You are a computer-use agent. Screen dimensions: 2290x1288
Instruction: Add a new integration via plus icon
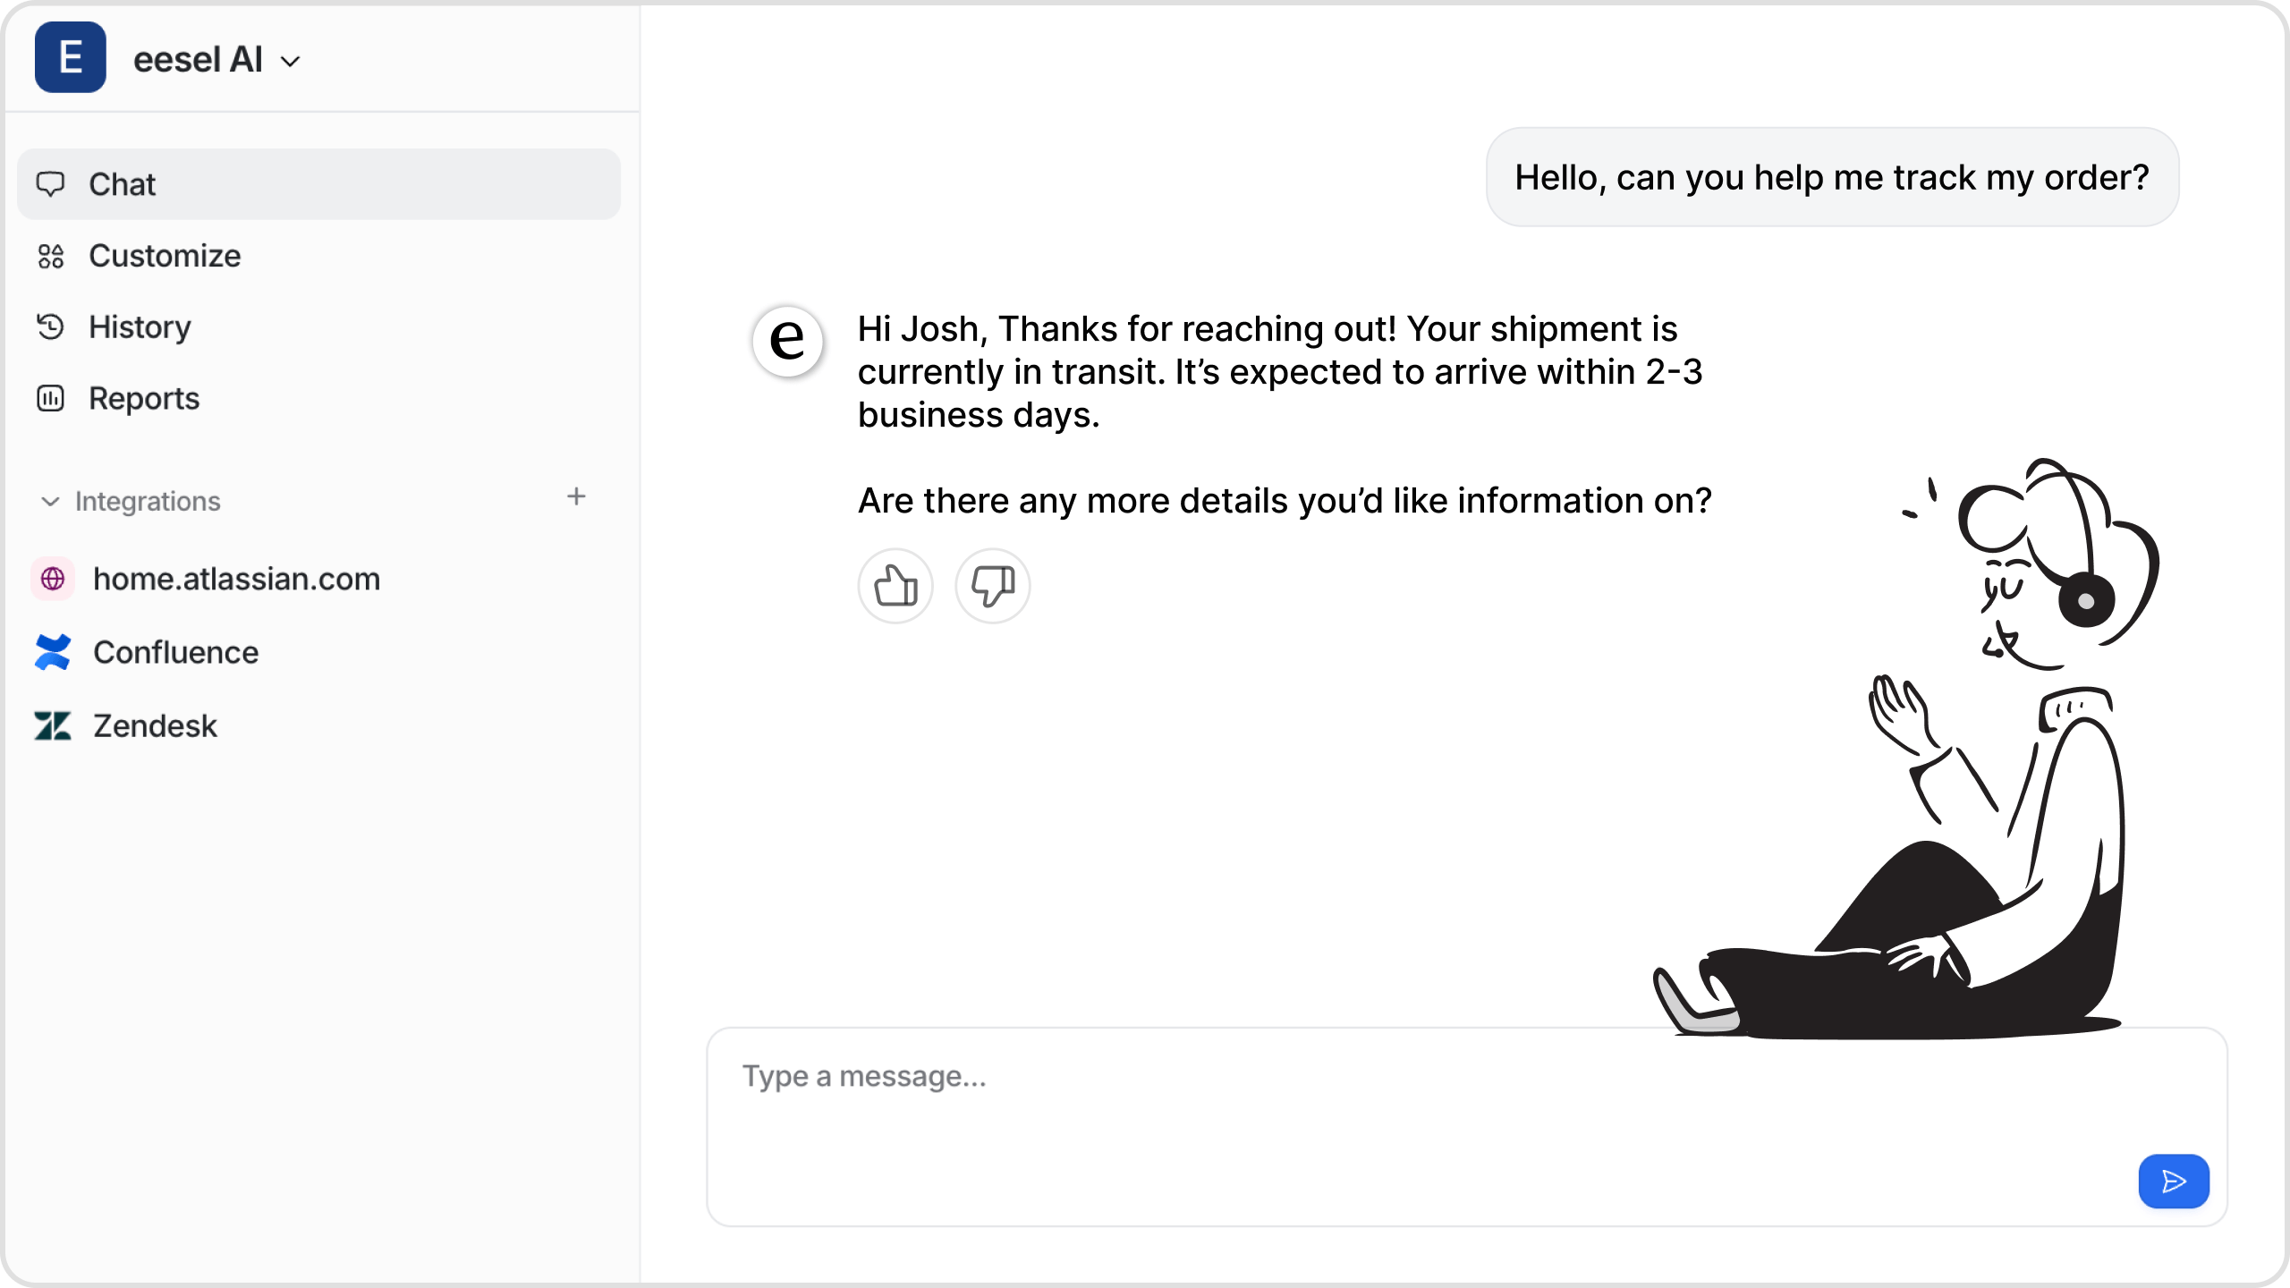point(577,497)
